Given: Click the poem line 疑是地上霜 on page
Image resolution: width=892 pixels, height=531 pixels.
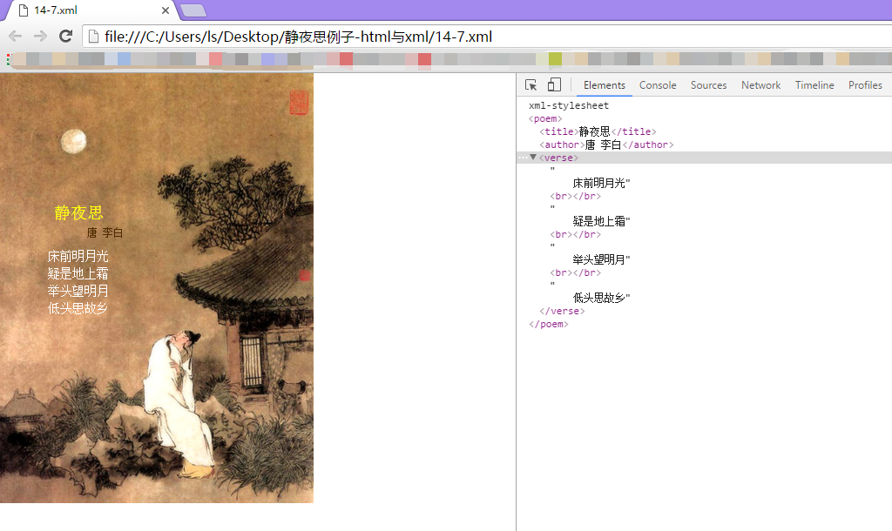Looking at the screenshot, I should [x=78, y=273].
